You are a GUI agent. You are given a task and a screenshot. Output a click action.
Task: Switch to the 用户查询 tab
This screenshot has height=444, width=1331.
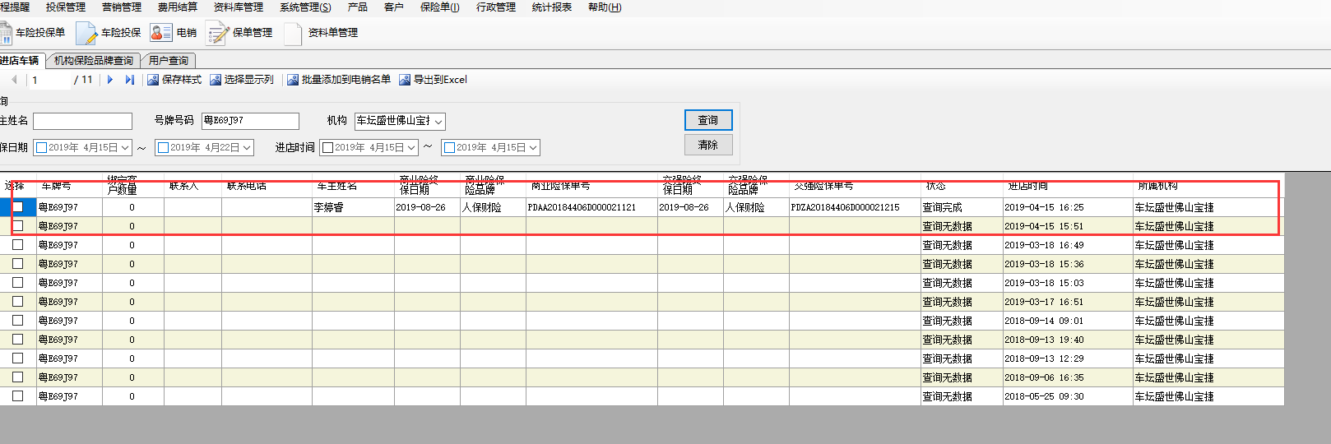pos(169,61)
